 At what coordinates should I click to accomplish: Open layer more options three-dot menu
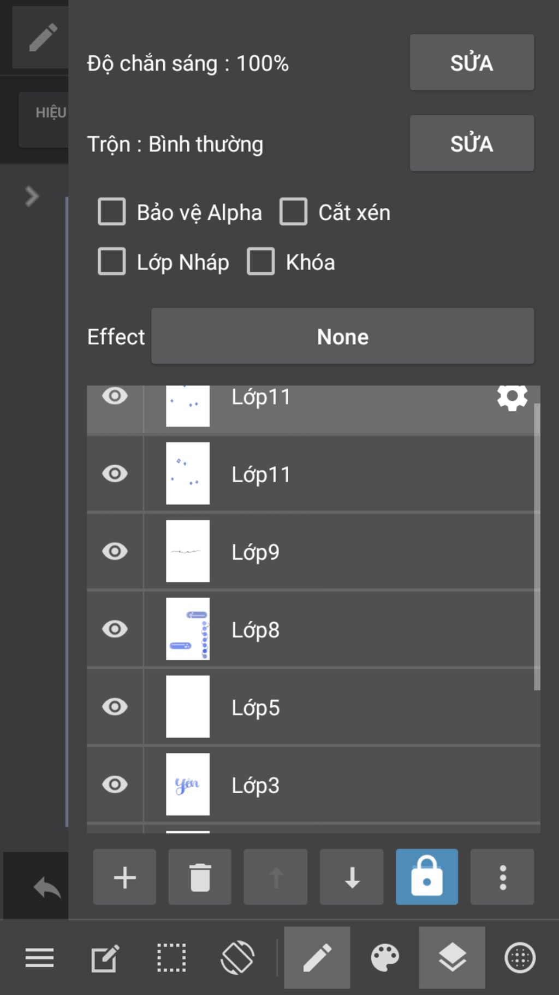point(502,877)
